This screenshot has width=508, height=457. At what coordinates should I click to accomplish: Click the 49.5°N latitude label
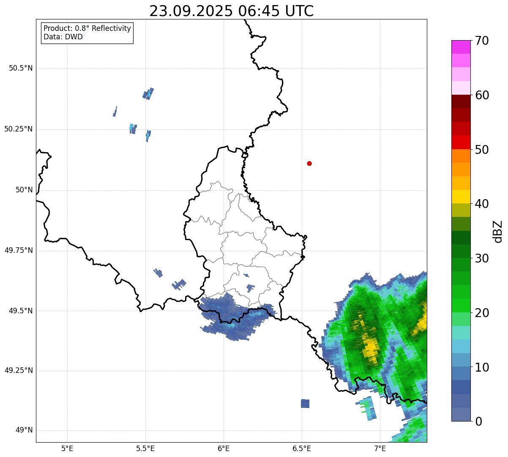pyautogui.click(x=21, y=311)
